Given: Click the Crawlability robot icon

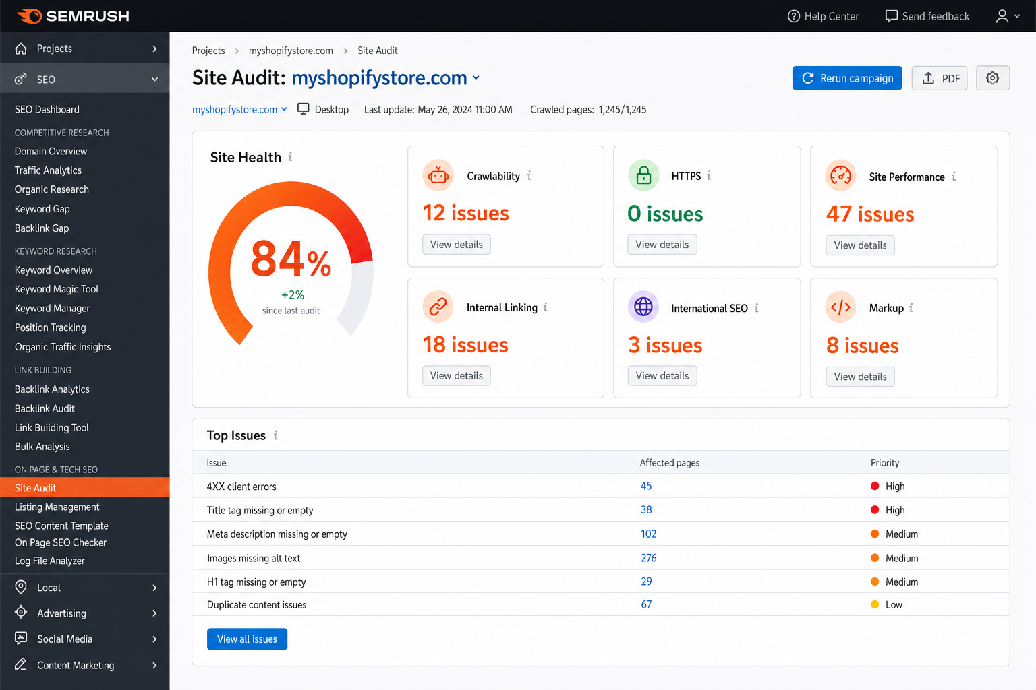Looking at the screenshot, I should click(x=438, y=176).
